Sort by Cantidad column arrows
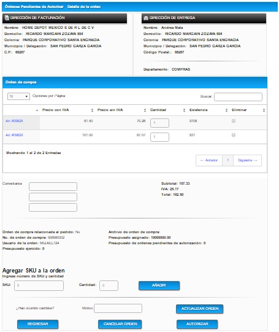This screenshot has height=332, width=279. pyautogui.click(x=184, y=110)
